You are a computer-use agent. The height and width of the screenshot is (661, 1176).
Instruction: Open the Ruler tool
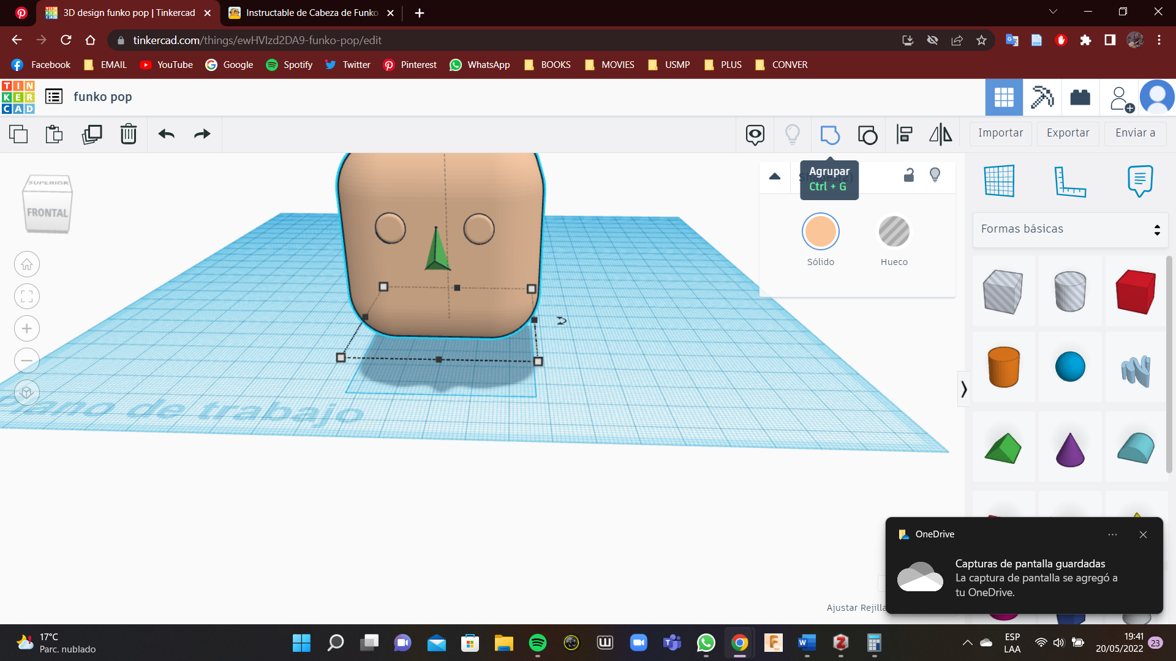[x=1069, y=181]
